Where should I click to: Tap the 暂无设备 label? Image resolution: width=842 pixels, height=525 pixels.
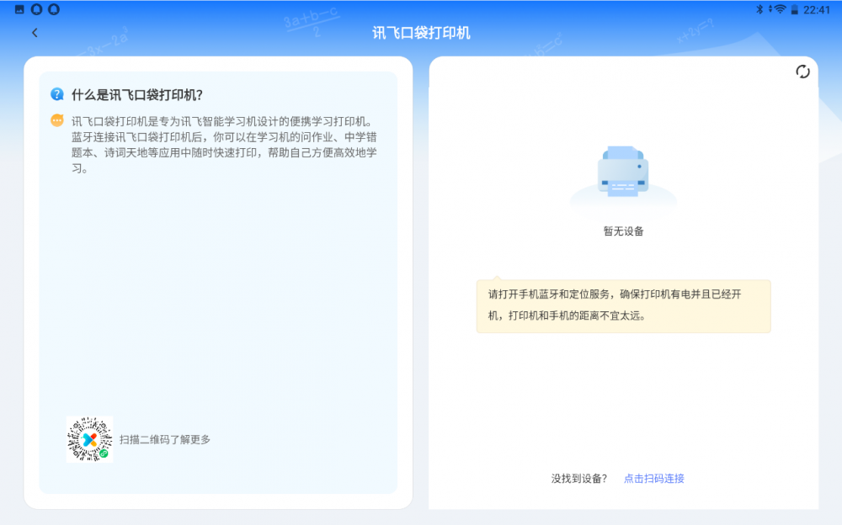(x=623, y=231)
